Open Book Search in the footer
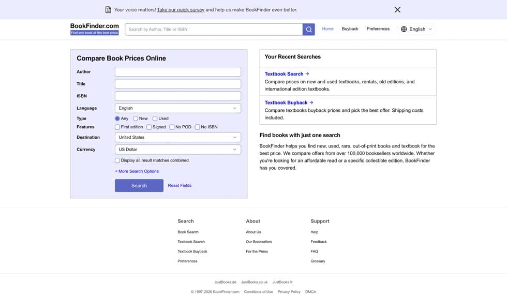Screen dimensions: 507x295 coord(188,232)
